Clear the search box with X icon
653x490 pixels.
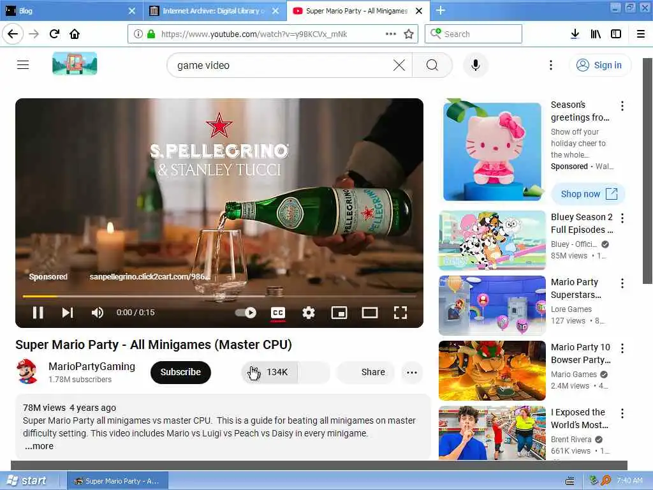click(x=399, y=65)
